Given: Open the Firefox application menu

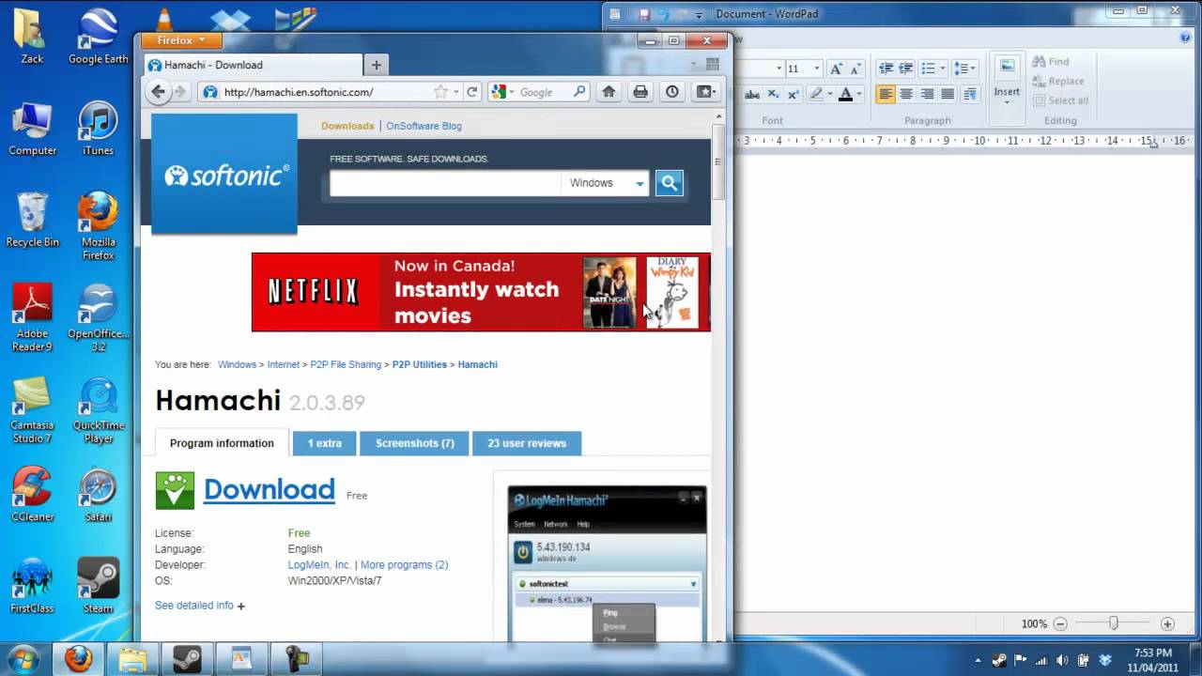Looking at the screenshot, I should click(181, 40).
